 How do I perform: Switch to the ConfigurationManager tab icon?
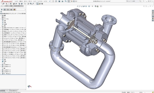(8, 10)
